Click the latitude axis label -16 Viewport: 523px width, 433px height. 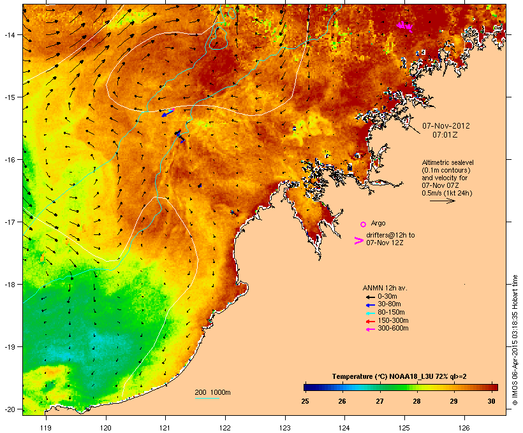click(9, 160)
